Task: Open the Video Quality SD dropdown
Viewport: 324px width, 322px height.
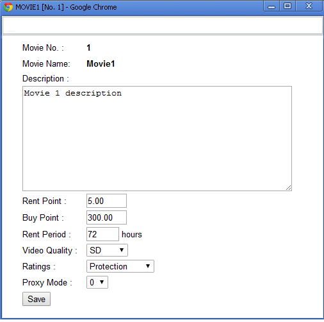Action: [107, 250]
